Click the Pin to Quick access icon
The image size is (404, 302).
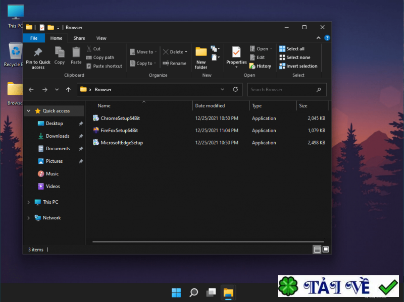click(38, 52)
